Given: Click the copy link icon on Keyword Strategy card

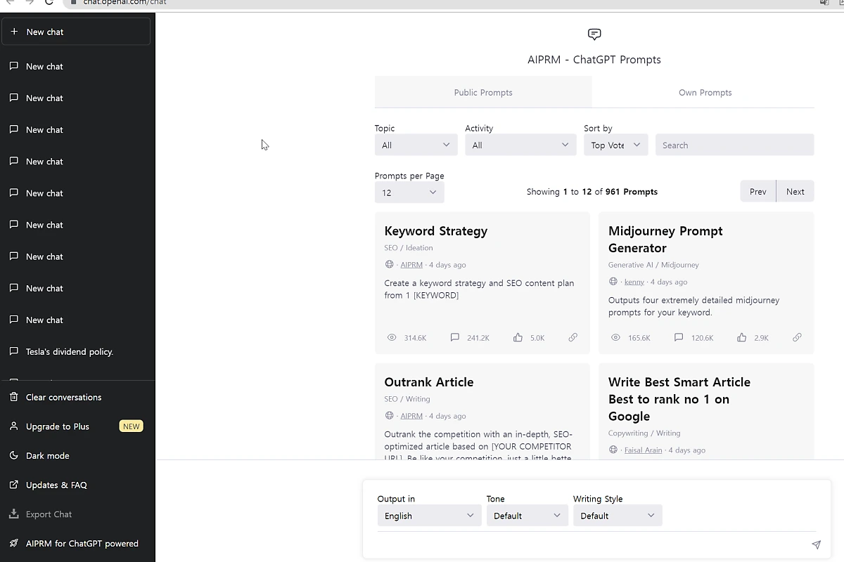Looking at the screenshot, I should (x=573, y=337).
